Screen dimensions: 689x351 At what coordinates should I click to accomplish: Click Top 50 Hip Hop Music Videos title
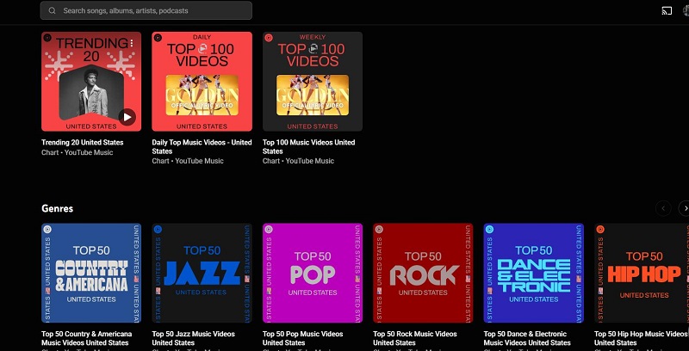640,338
